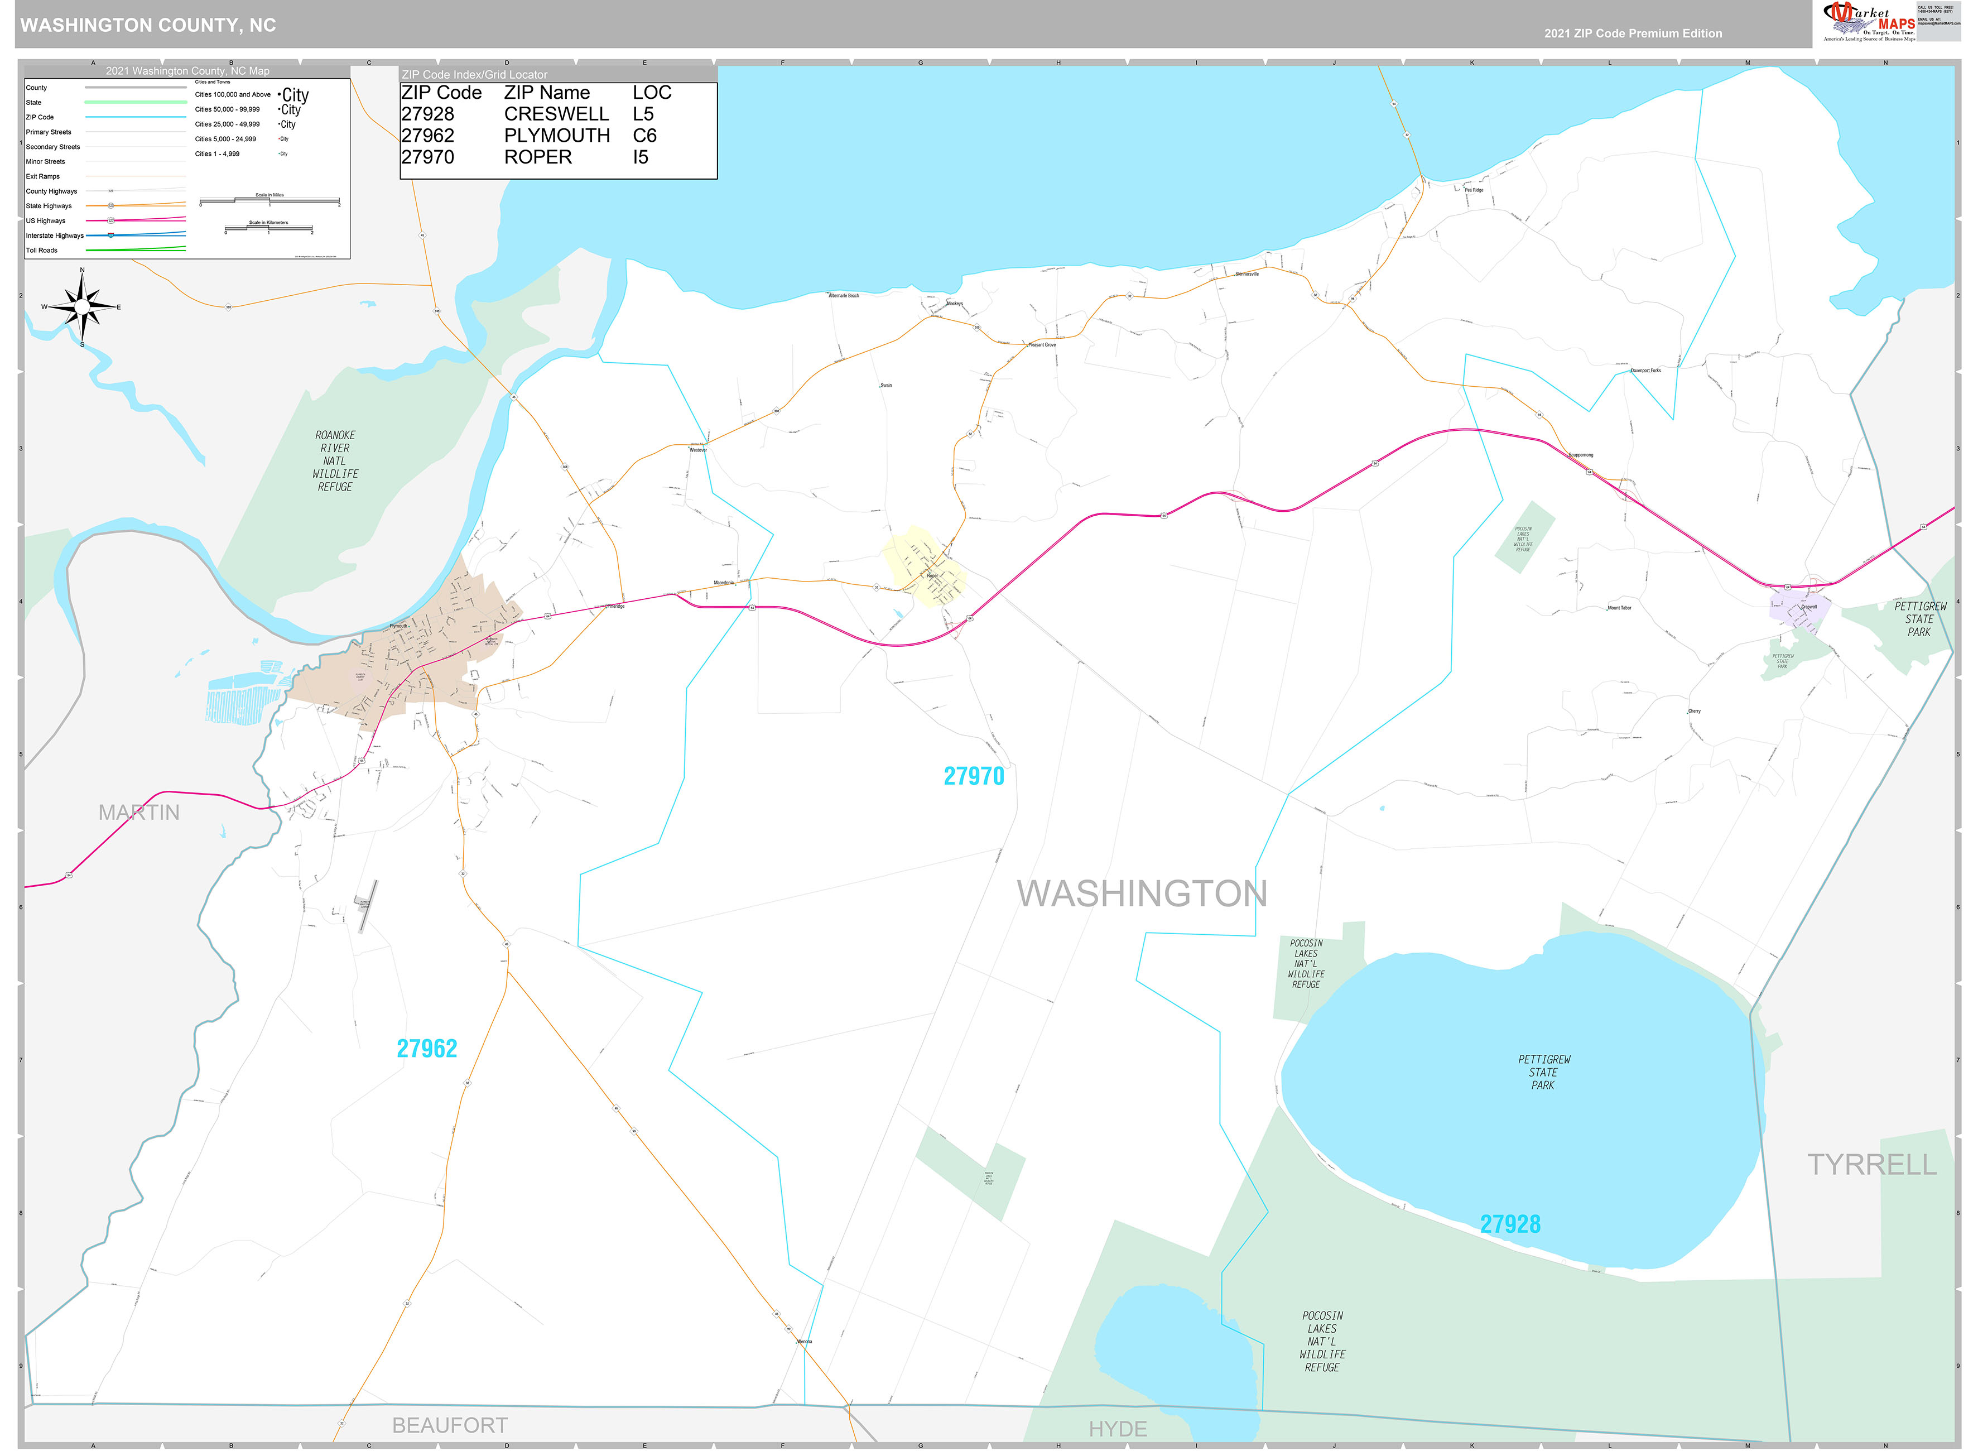Click the BEAUFORT county label
This screenshot has width=1978, height=1451.
450,1425
